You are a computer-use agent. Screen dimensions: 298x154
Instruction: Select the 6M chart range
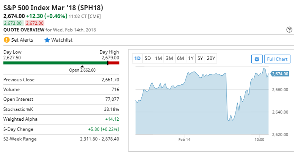[180, 58]
